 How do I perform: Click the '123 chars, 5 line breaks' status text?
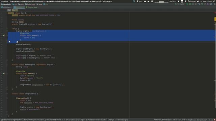click(x=163, y=120)
